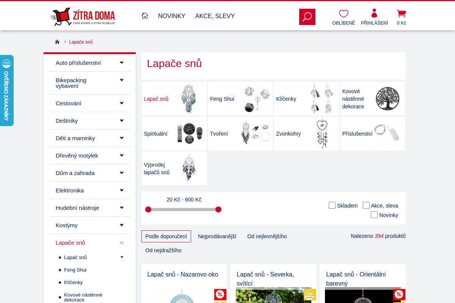Open Oblíbené heart favorites
This screenshot has width=455, height=303.
(344, 17)
